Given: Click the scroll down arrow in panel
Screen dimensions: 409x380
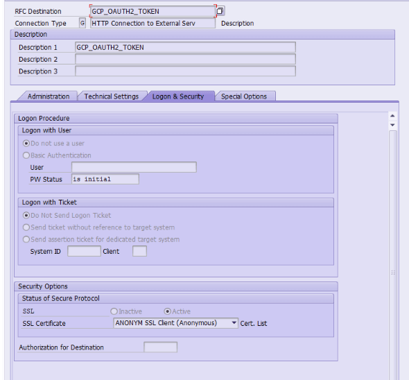Looking at the screenshot, I should pos(392,125).
